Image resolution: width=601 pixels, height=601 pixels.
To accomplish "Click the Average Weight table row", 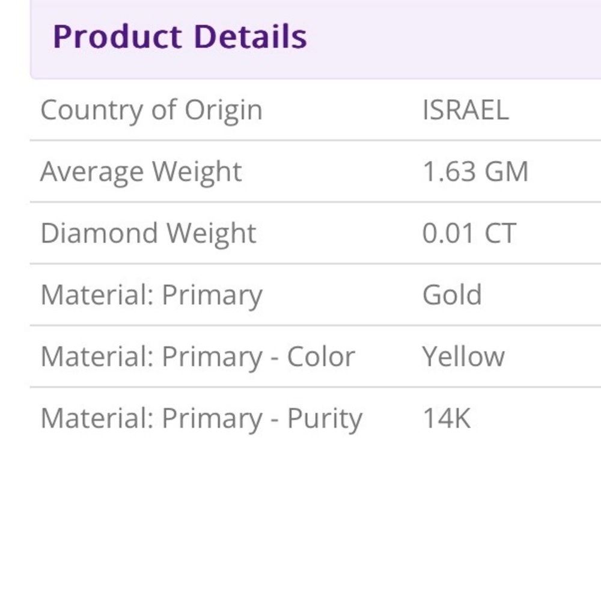I will click(316, 172).
